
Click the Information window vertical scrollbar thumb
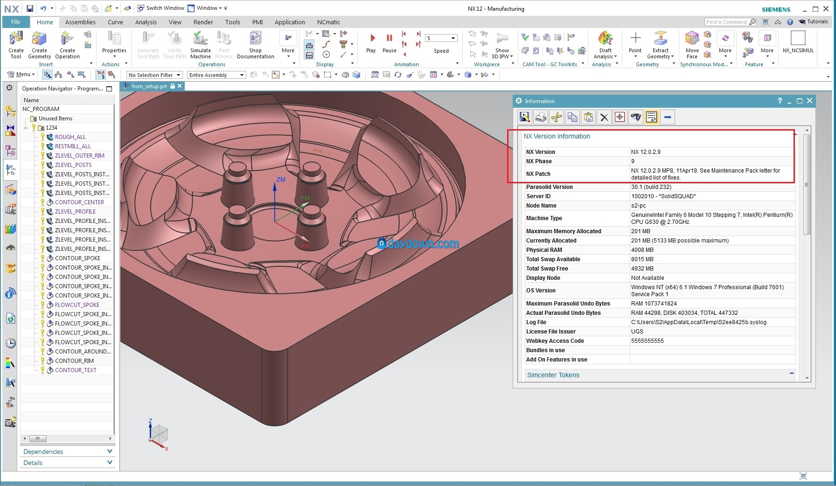[807, 184]
